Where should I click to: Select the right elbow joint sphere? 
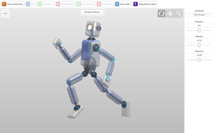click(70, 61)
